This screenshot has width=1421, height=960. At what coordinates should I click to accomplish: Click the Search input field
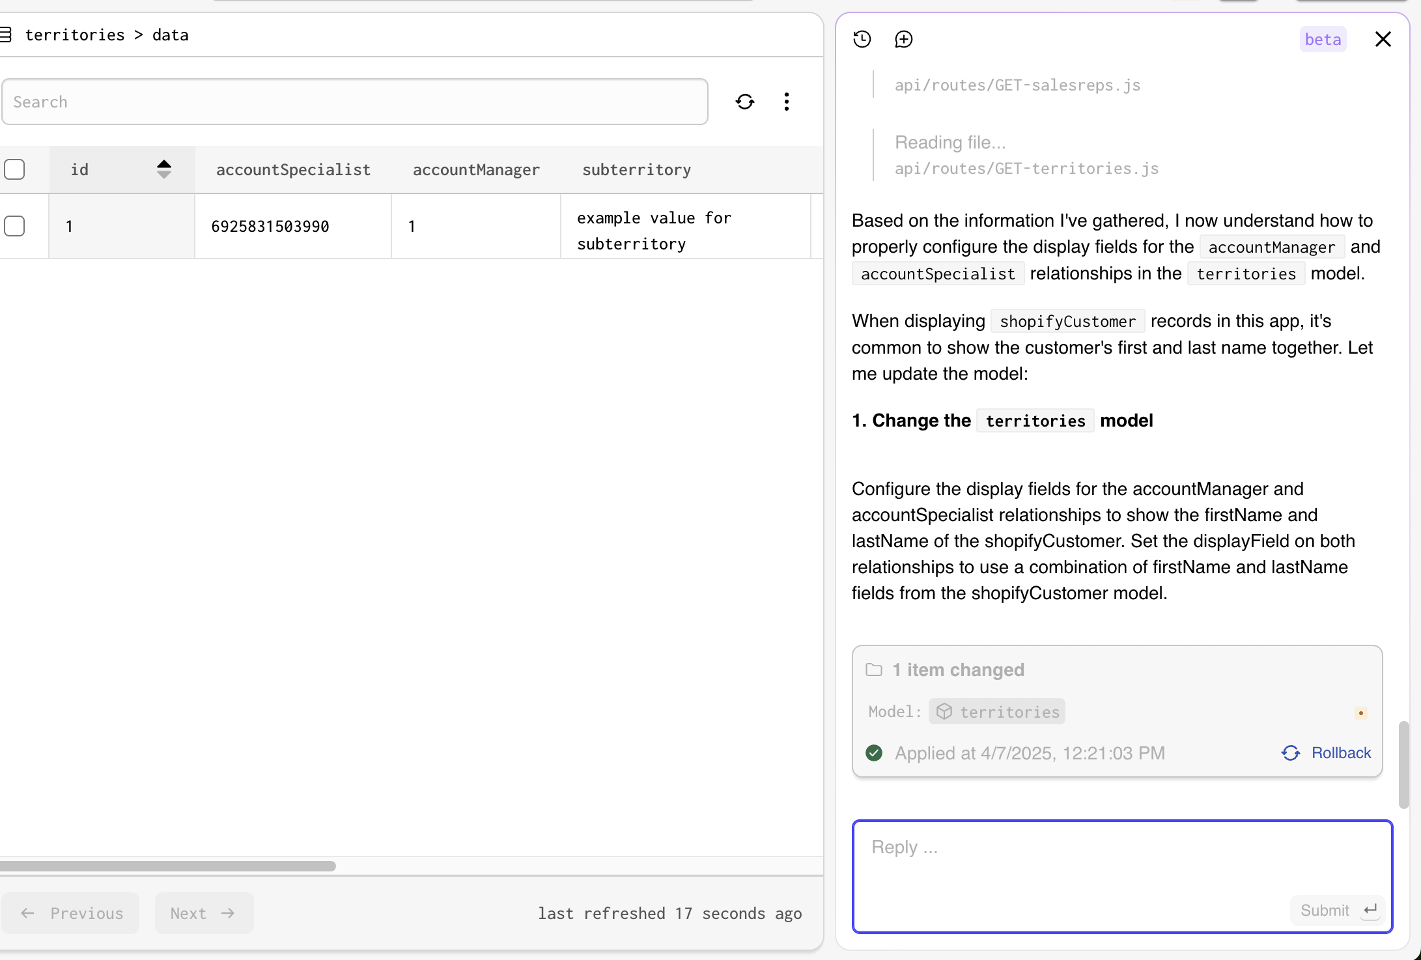coord(355,102)
